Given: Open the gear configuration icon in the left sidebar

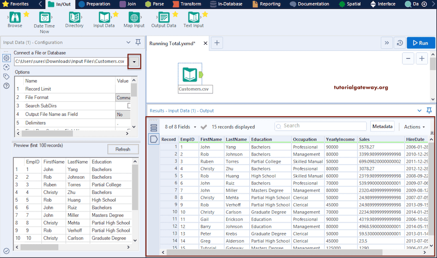Looking at the screenshot, I should click(6, 58).
